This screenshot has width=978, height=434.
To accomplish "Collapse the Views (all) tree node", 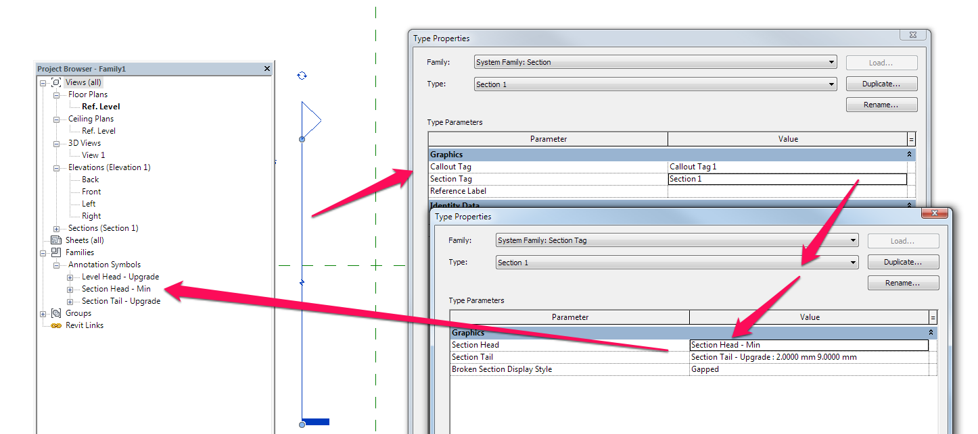I will 43,83.
